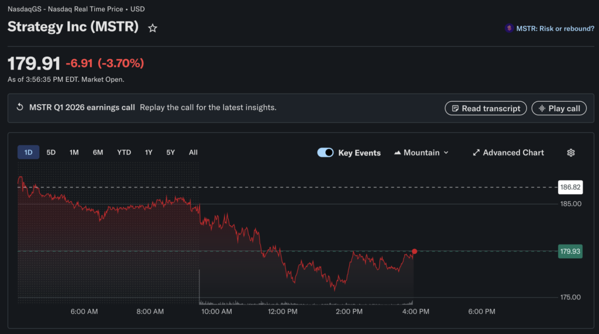
Task: Show the 1M chart range
Action: (74, 152)
